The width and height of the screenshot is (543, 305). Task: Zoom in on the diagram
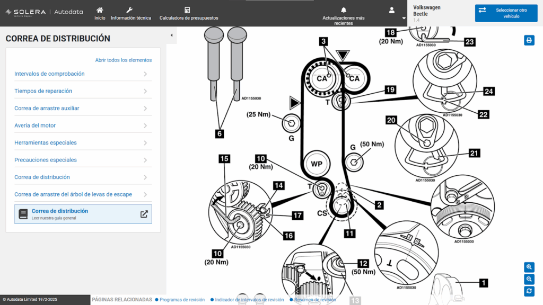pos(529,267)
